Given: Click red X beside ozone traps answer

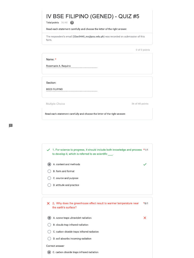Looking at the screenshot, I should 145,218.
